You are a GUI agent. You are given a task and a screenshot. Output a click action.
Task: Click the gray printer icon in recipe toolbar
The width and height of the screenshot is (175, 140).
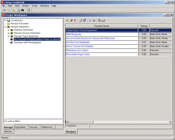point(94,21)
